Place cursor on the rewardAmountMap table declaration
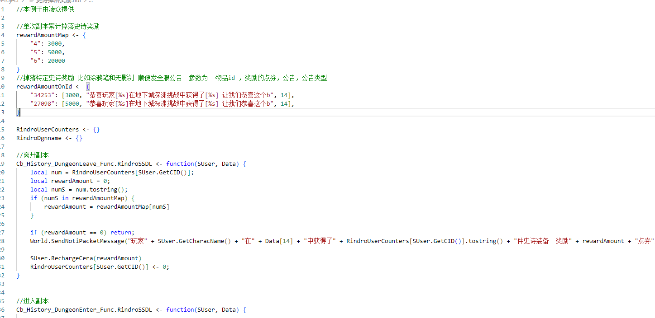Viewport: 655px width, 318px height. (x=42, y=35)
